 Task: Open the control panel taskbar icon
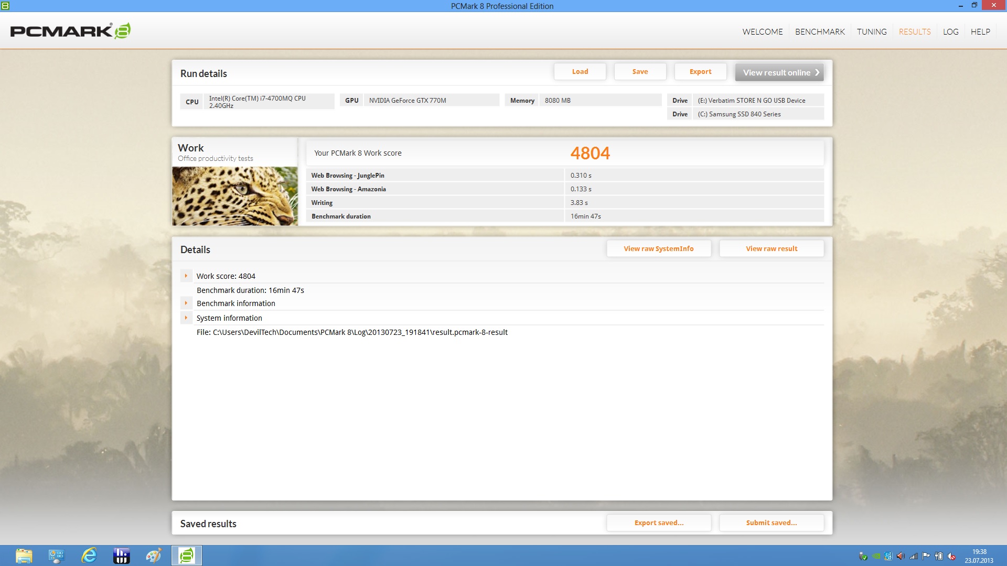pos(56,556)
